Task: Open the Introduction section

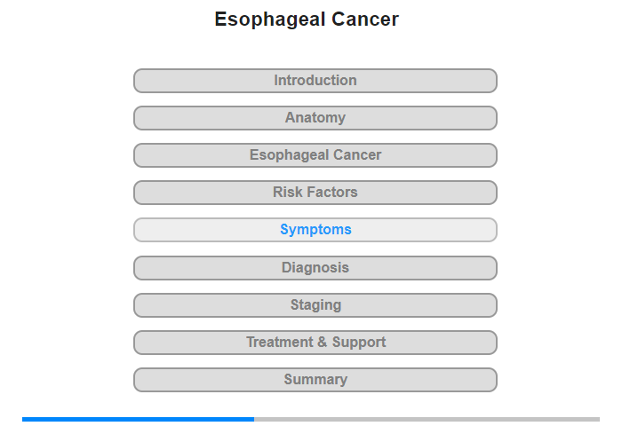Action: pos(315,81)
